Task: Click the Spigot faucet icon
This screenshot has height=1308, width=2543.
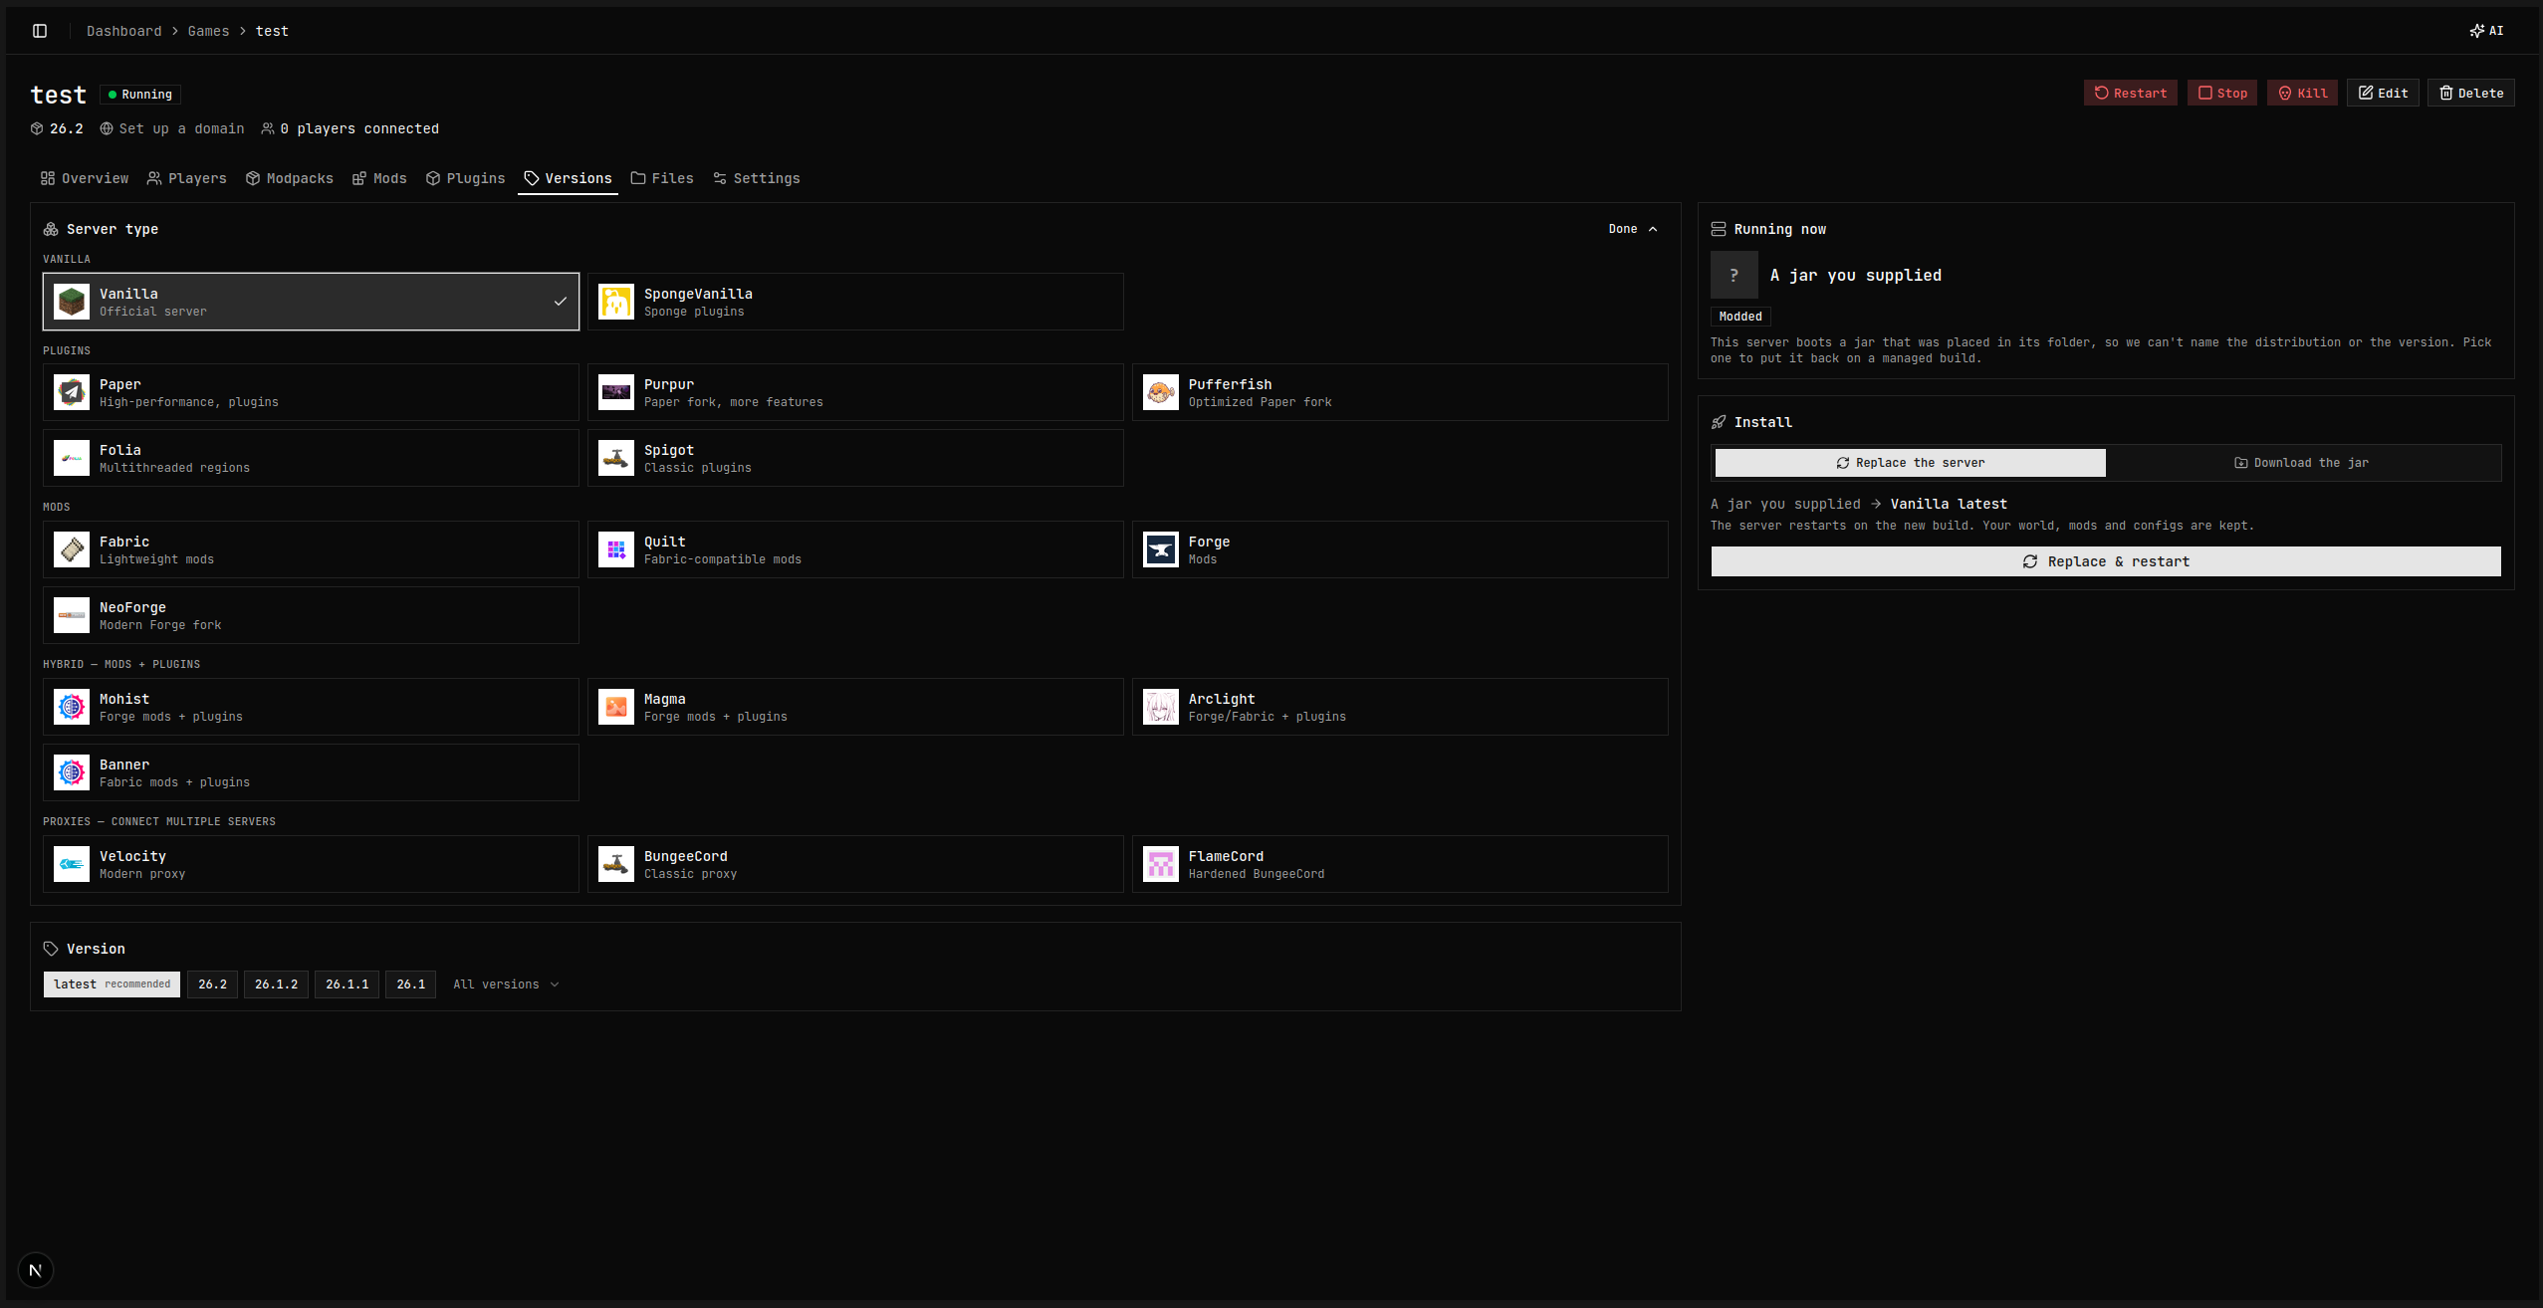Action: click(616, 458)
